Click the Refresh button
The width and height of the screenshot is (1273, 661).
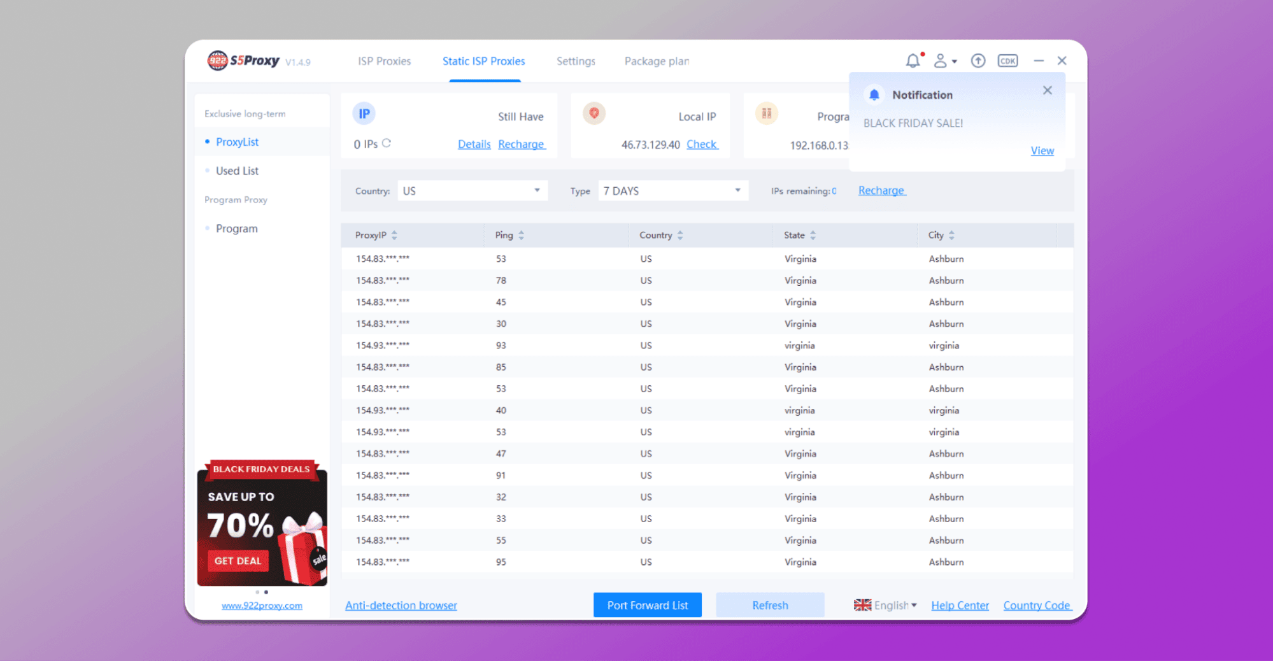click(770, 605)
